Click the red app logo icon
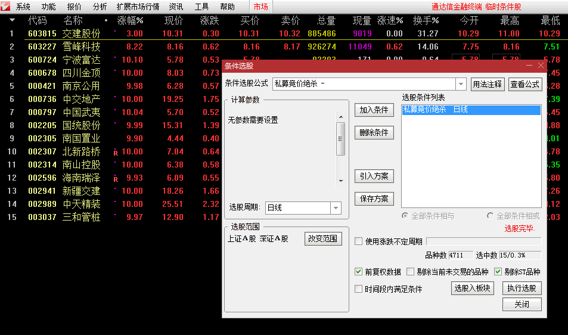 [x=5, y=6]
